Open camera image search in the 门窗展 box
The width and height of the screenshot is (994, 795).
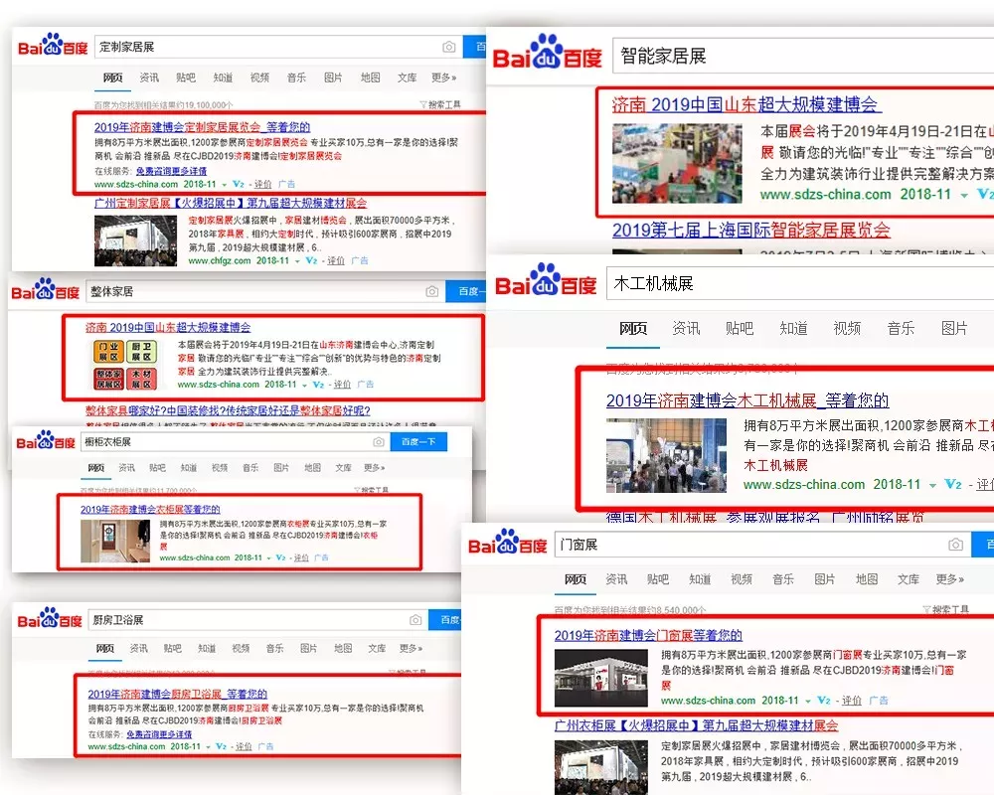(955, 545)
